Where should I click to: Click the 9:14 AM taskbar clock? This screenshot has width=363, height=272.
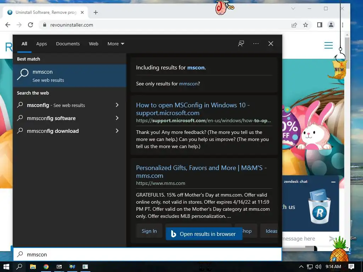pos(333,267)
